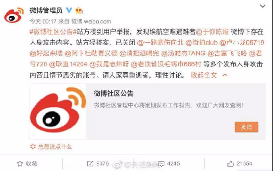This screenshot has height=171, width=273.
Task: Open the 微博 weibo.com source link
Action: coord(91,21)
